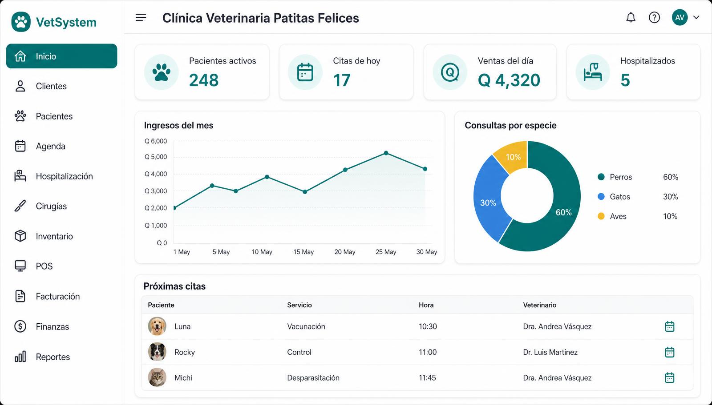Click Rocky's dog photo thumbnail
712x405 pixels.
tap(157, 352)
